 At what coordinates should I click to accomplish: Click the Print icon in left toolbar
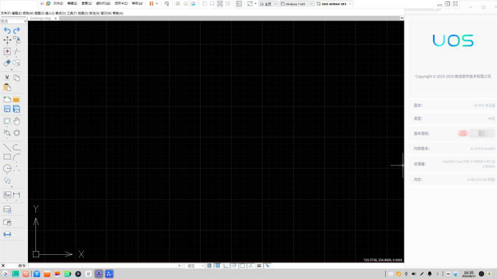coord(7,234)
